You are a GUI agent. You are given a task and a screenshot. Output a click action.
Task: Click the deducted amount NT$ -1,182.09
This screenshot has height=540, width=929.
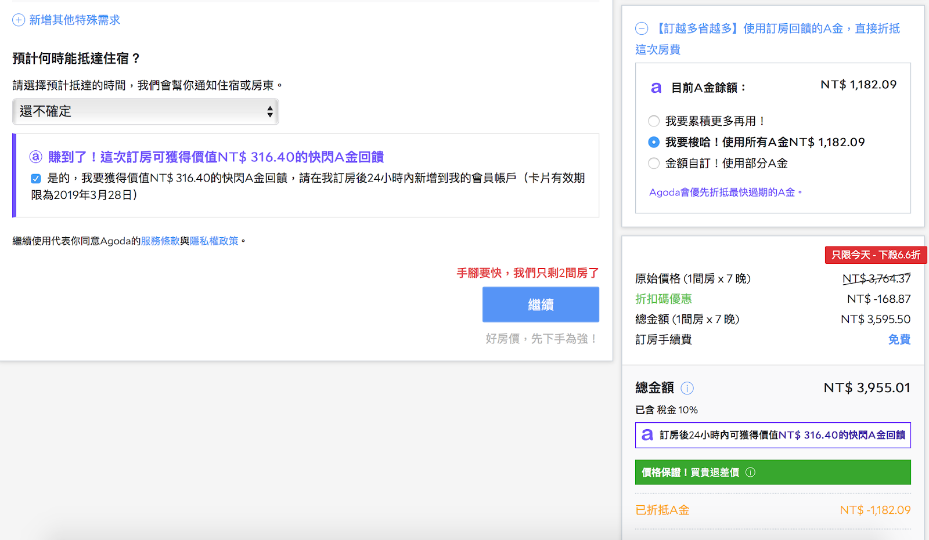(x=875, y=510)
